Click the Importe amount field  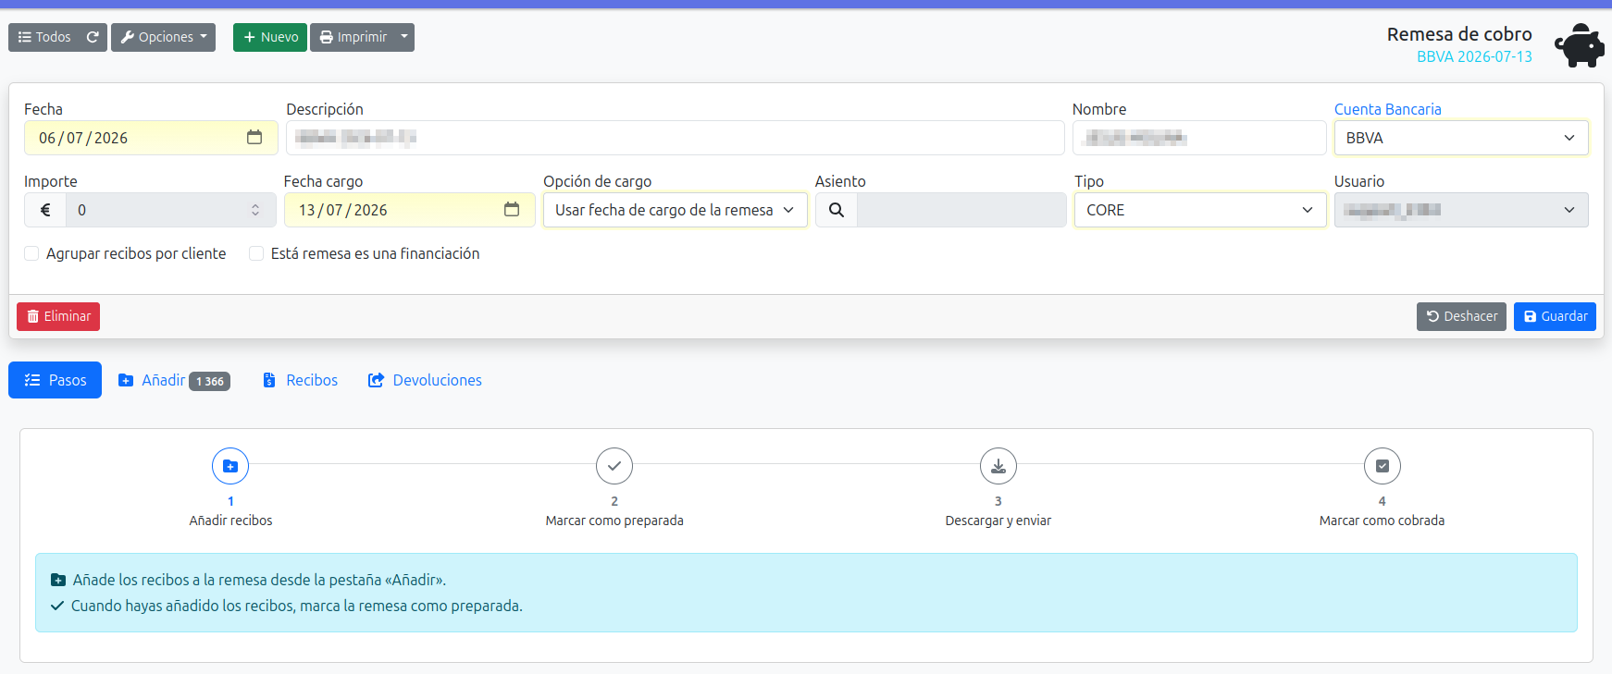170,210
